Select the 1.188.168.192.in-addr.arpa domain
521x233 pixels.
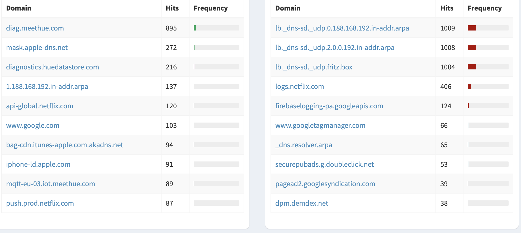(47, 87)
